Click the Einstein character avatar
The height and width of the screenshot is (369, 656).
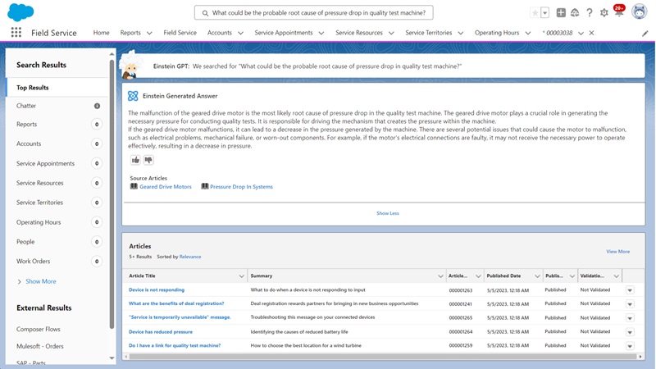coord(131,66)
